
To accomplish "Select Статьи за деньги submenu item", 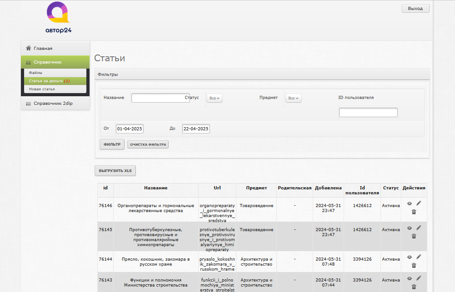I will (55, 81).
